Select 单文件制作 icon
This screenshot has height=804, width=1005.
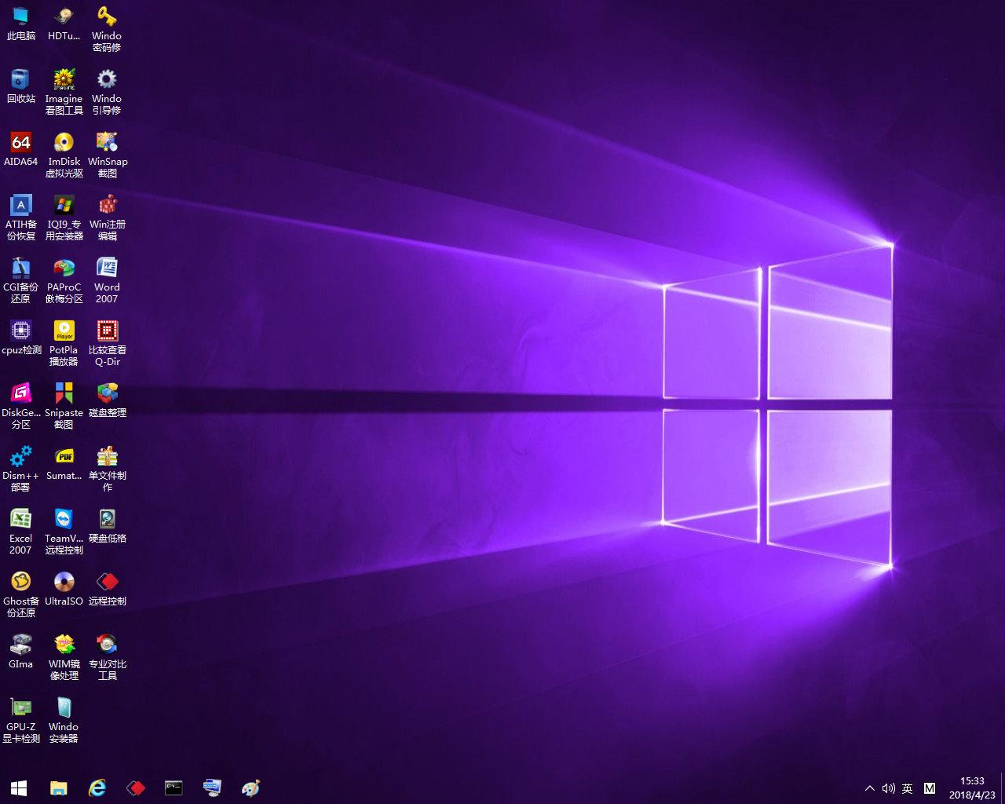(x=107, y=469)
